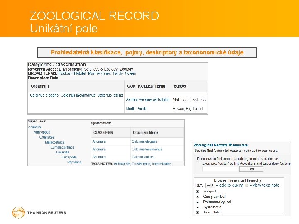Open the Marine zones broad term link
This screenshot has width=299, height=224.
100,73
